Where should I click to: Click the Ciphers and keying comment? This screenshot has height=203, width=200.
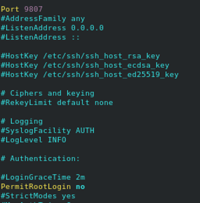point(47,93)
